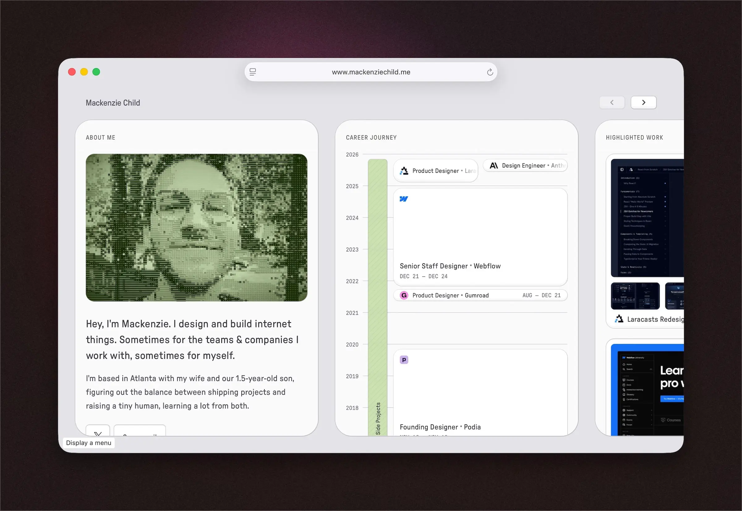Click the Webflow logo icon

pyautogui.click(x=404, y=199)
